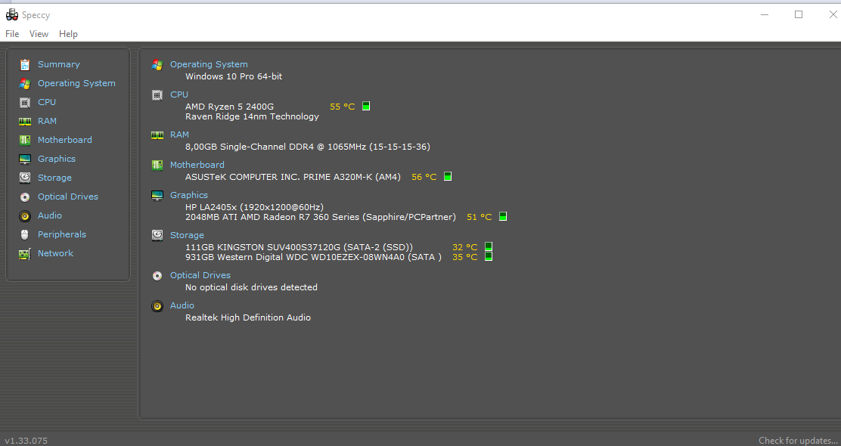Click the speaker icon beside Audio heading
Image resolution: width=841 pixels, height=446 pixels.
pos(157,306)
